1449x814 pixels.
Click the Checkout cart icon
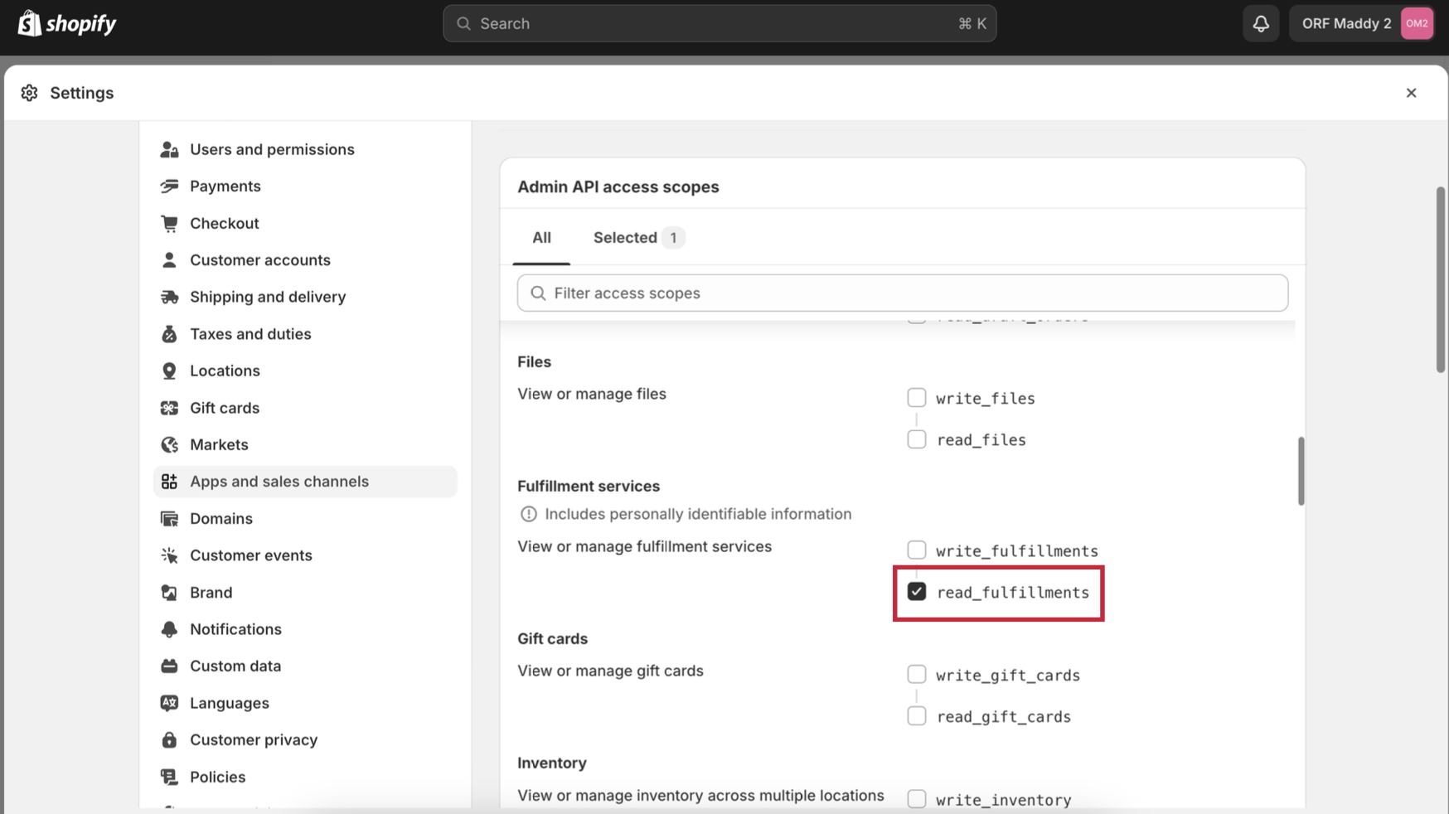169,223
